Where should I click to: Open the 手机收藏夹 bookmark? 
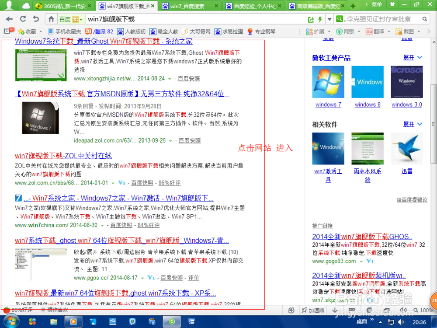(65, 31)
